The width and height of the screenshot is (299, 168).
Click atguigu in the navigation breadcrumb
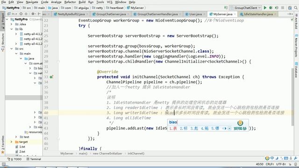[x=84, y=8]
